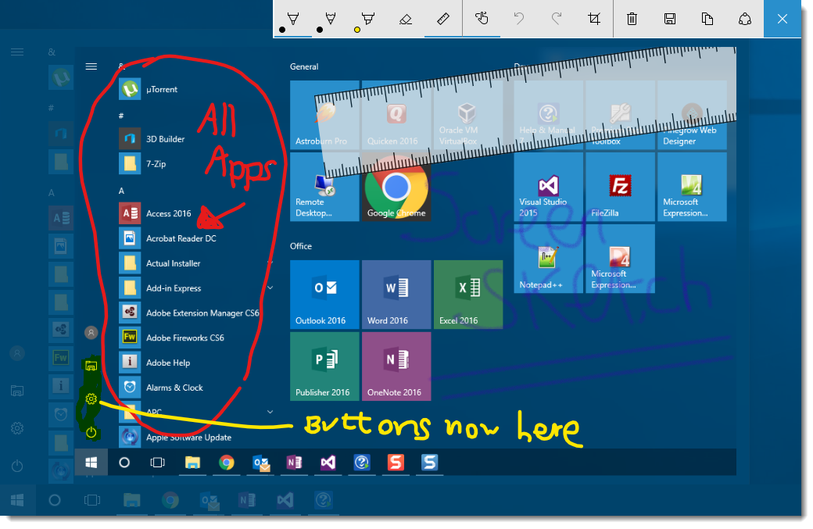This screenshot has height=529, width=813.
Task: Toggle the ruler overlay
Action: [442, 19]
